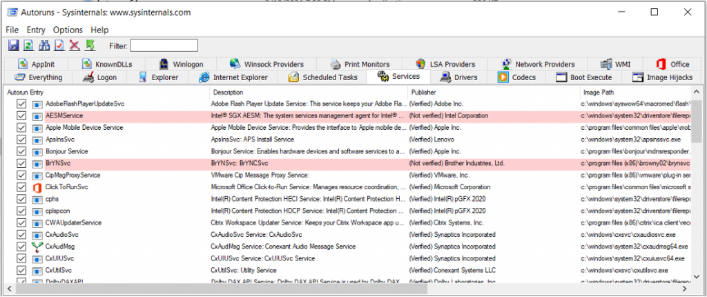Click the green Jump to Entry icon
The image size is (707, 297).
tap(90, 45)
